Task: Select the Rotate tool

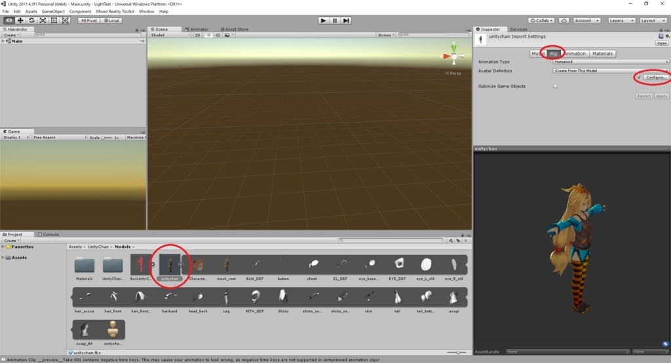Action: (31, 20)
